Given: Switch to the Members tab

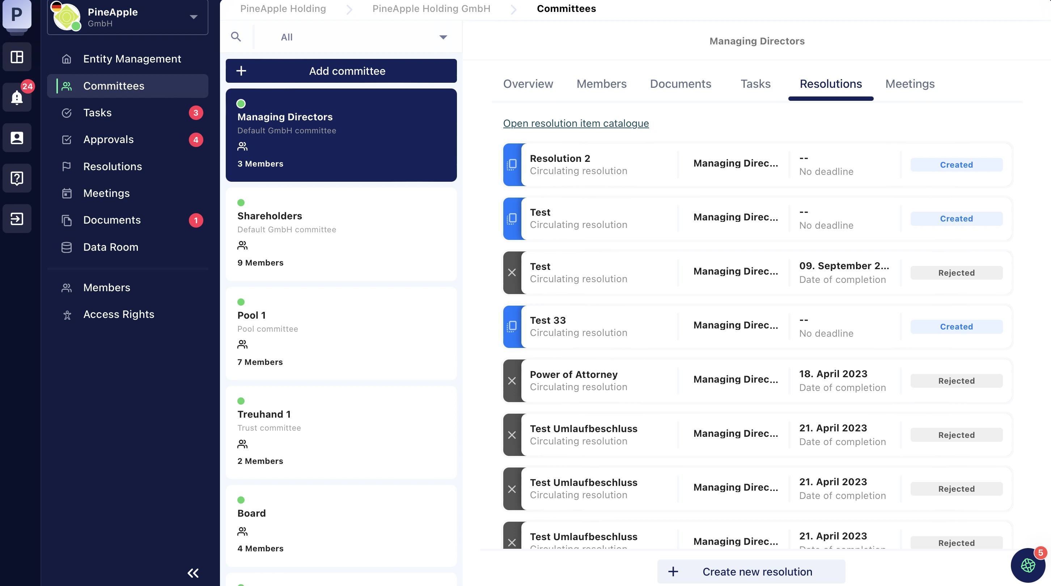Looking at the screenshot, I should click(601, 84).
